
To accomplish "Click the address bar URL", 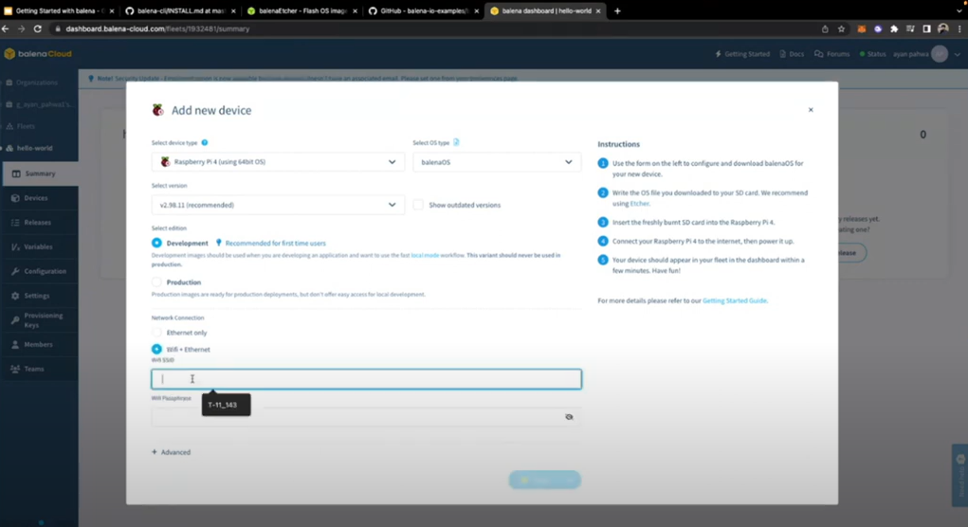I will pyautogui.click(x=157, y=29).
